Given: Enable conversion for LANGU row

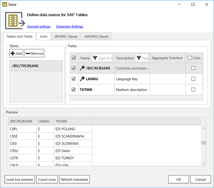Looking at the screenshot, I should 193,79.
